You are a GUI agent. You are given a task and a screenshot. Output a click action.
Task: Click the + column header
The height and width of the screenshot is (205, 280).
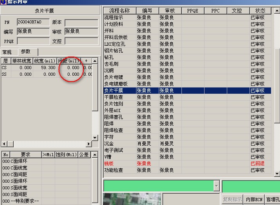pos(86,61)
